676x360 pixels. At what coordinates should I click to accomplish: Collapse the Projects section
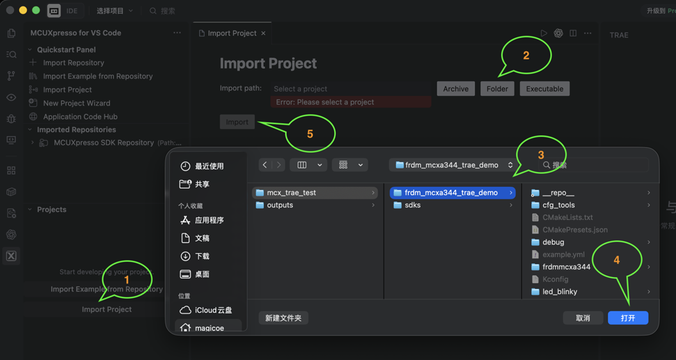click(30, 209)
